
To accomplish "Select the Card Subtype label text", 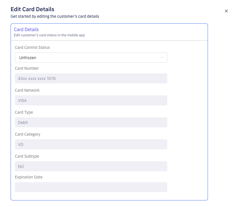I will [x=26, y=156].
